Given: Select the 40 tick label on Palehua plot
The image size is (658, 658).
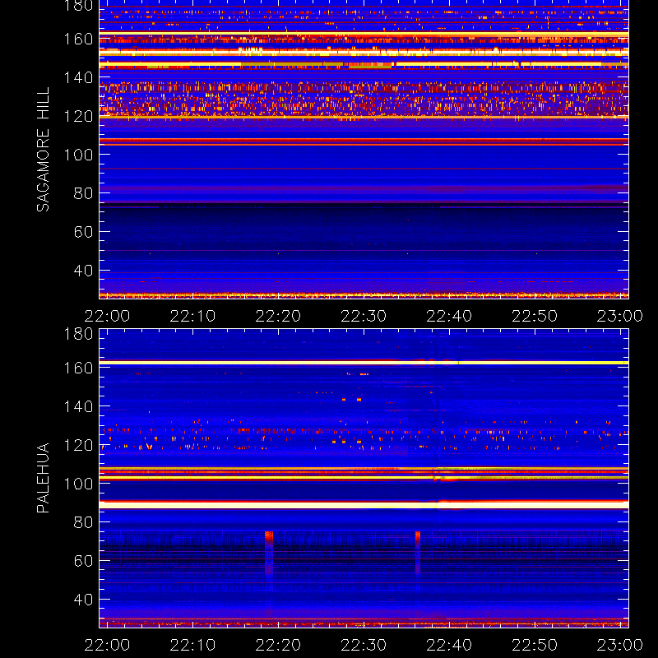Looking at the screenshot, I should tap(83, 600).
